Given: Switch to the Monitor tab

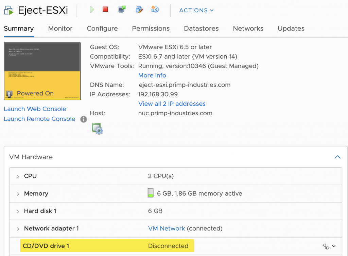Looking at the screenshot, I should coord(60,28).
